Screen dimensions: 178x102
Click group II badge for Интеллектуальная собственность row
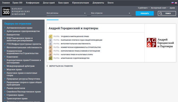click(x=51, y=44)
